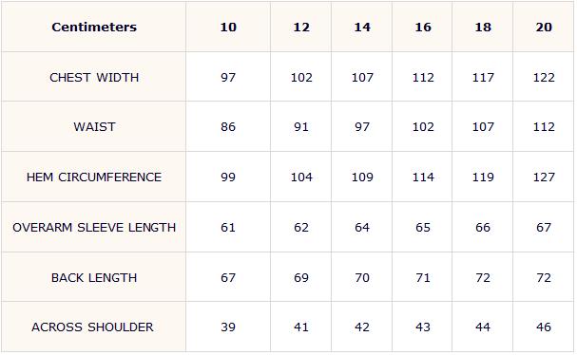Click hem circumference value 127
577x355 pixels.
click(544, 177)
